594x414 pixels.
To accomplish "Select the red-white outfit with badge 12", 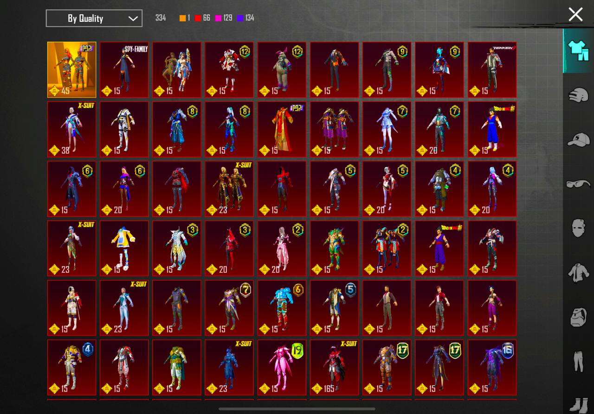I will [x=230, y=70].
